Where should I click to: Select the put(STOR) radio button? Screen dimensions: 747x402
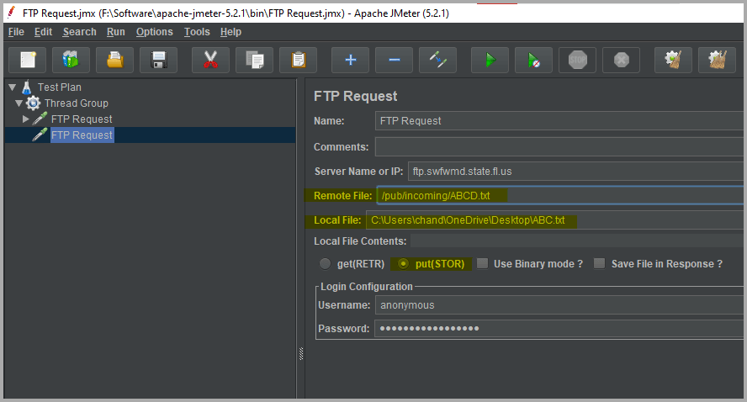(x=403, y=264)
